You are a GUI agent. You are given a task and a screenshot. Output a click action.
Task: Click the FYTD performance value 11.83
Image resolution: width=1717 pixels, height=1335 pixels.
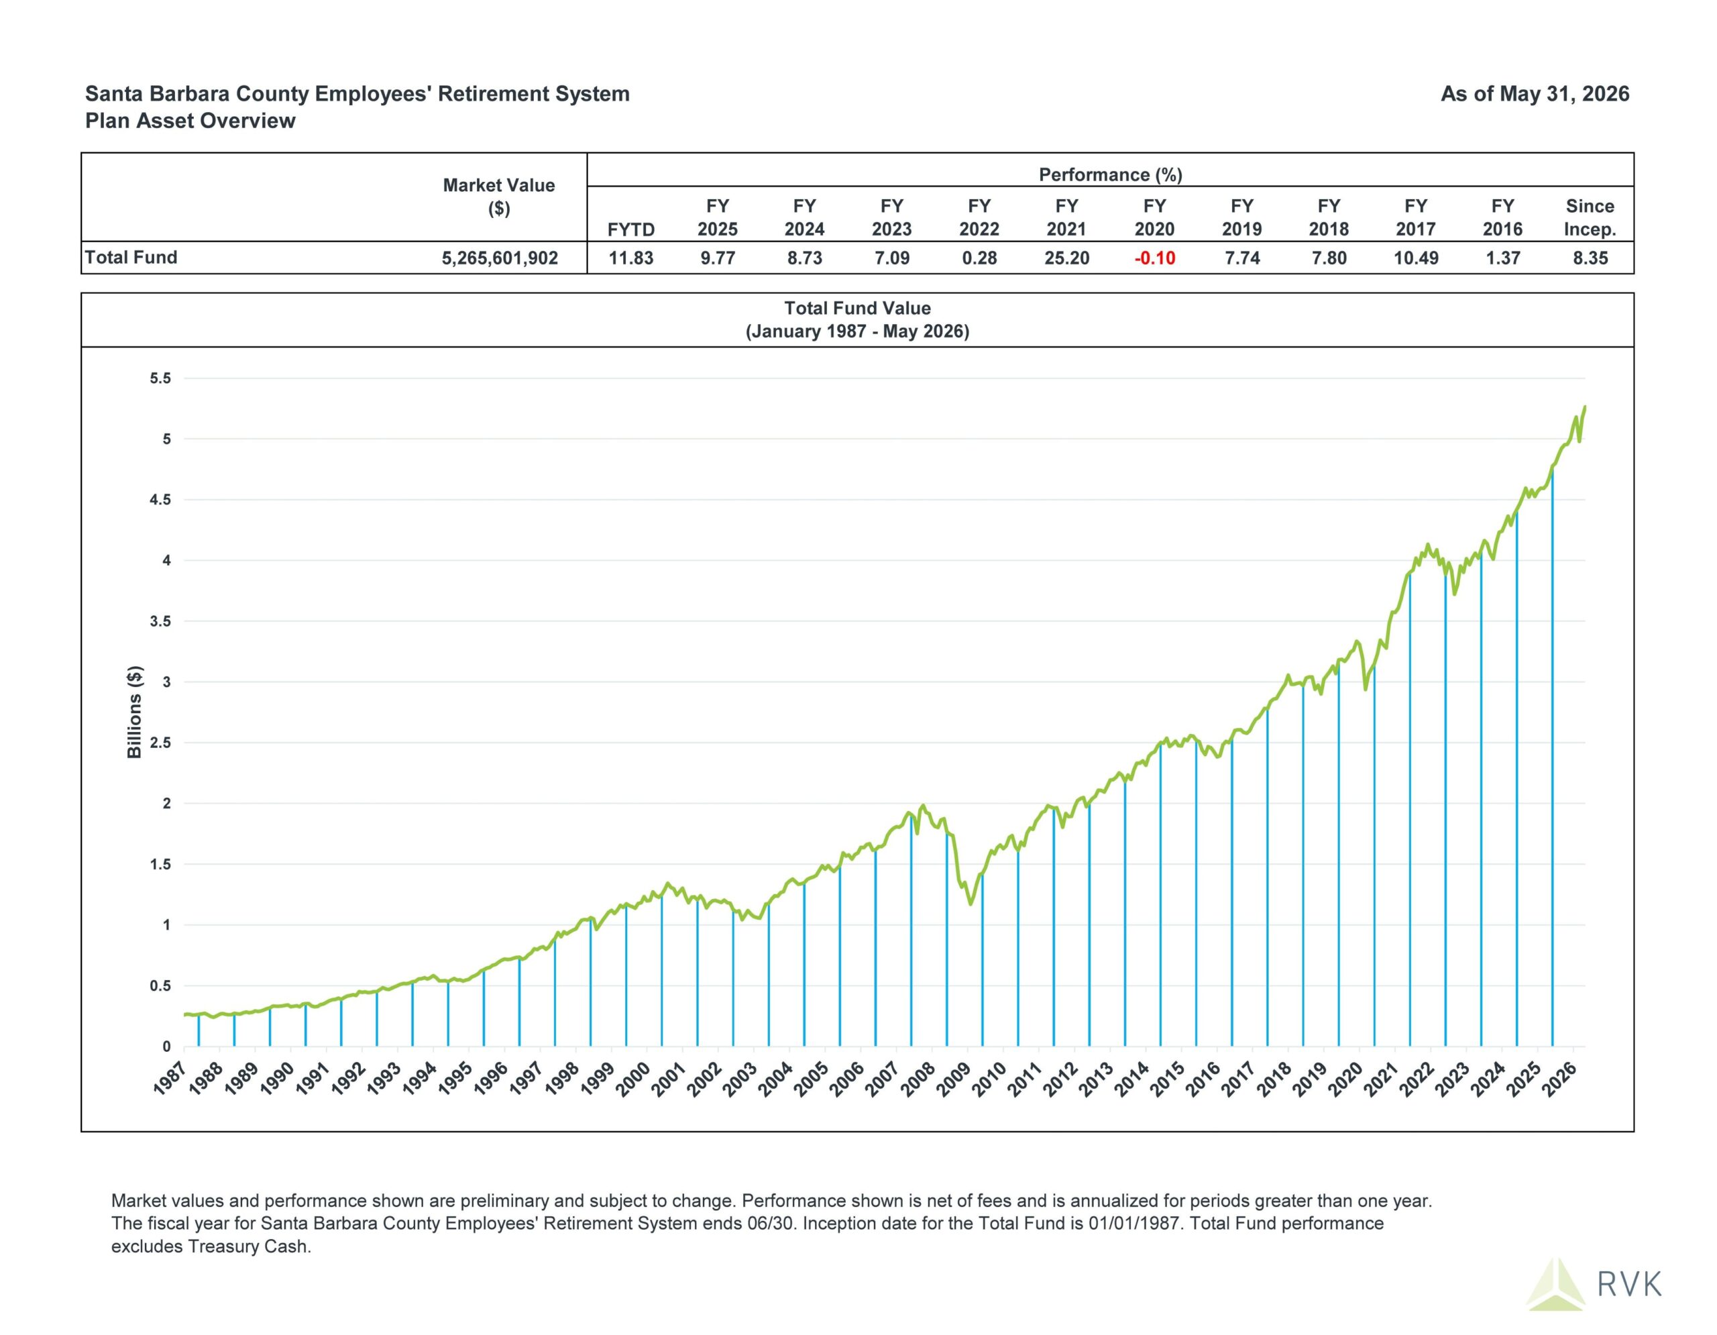click(630, 258)
